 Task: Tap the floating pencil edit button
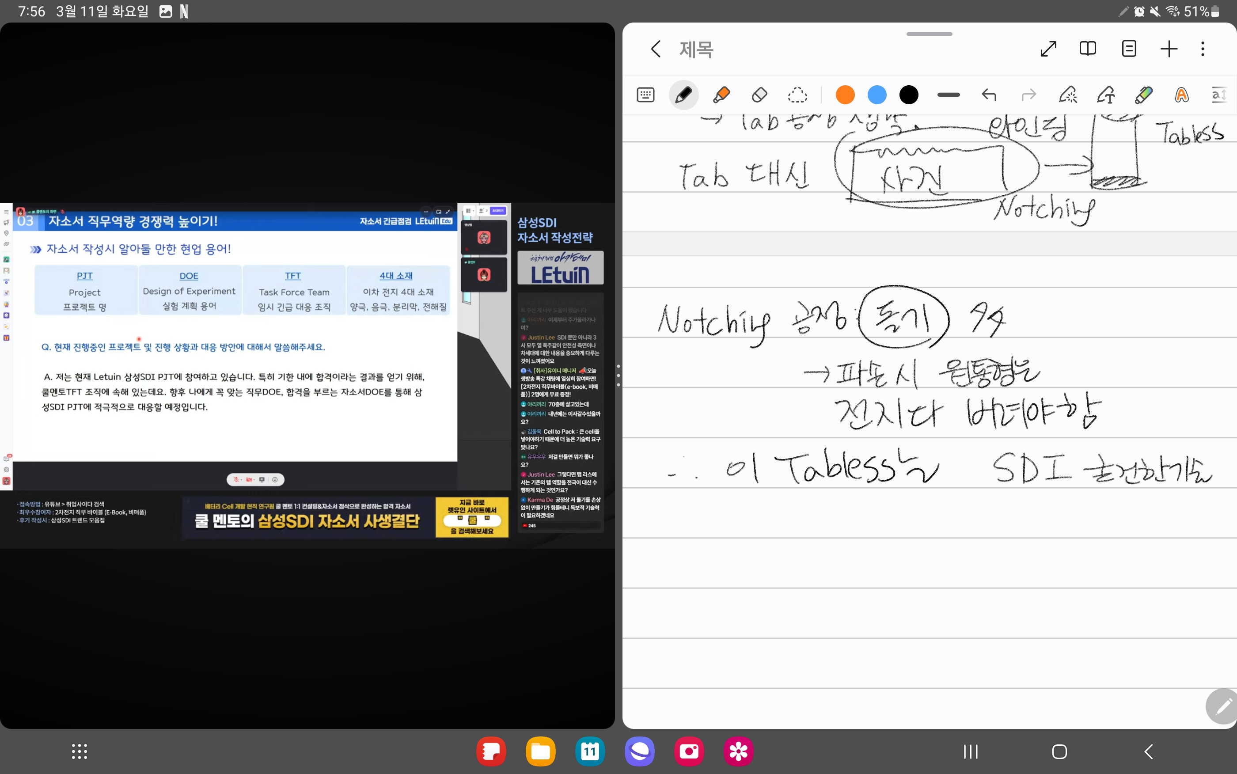[1223, 707]
